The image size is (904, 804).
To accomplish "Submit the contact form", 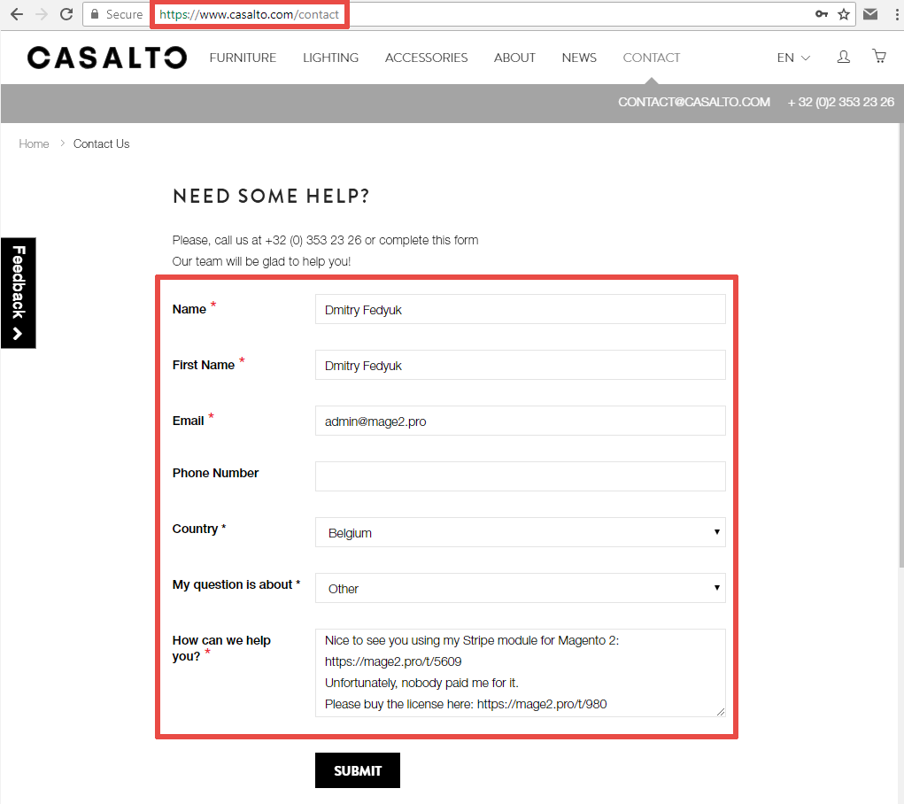I will (x=358, y=770).
